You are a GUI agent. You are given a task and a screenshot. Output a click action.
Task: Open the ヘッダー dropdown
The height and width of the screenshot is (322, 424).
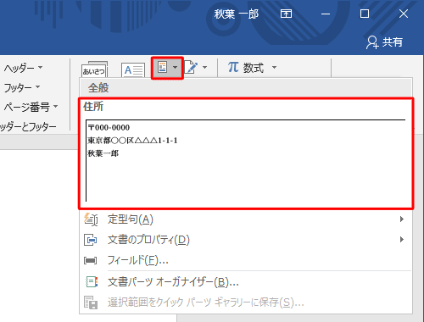click(23, 68)
